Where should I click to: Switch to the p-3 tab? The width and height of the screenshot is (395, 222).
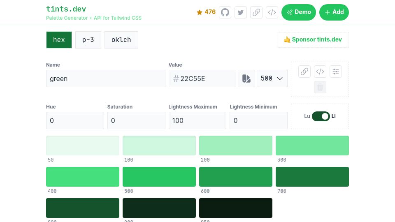[88, 40]
